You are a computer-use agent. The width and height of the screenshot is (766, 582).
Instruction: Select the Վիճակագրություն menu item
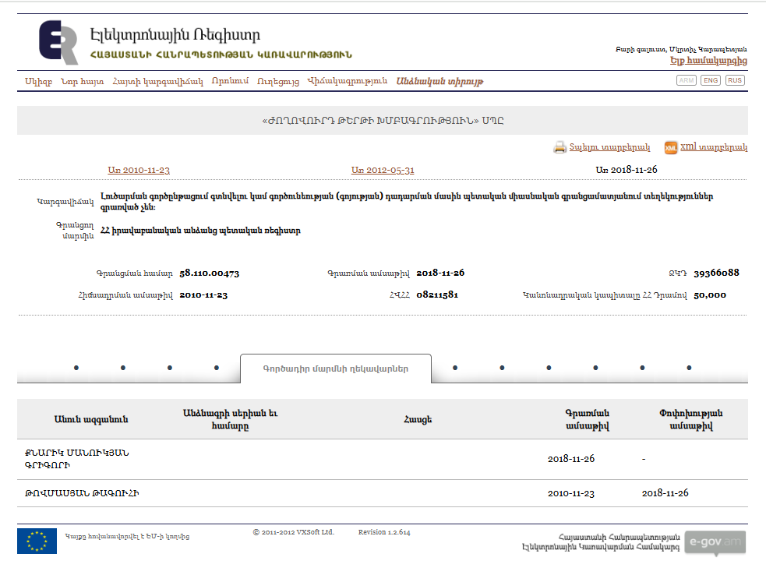coord(347,81)
